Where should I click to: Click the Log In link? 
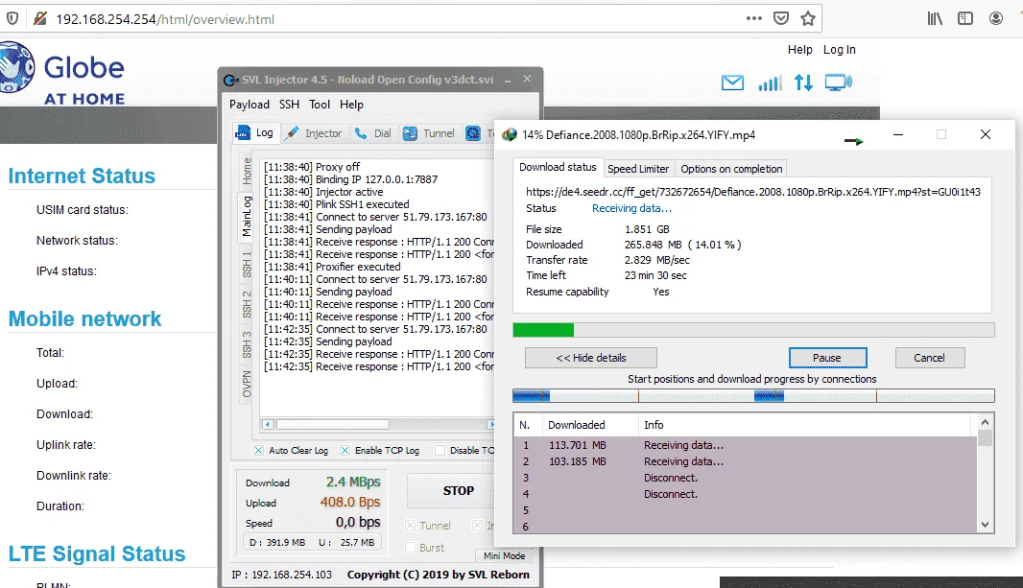839,50
